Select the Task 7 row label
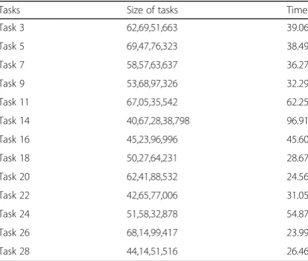 click(12, 65)
